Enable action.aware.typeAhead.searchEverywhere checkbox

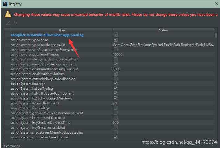coord(115,49)
